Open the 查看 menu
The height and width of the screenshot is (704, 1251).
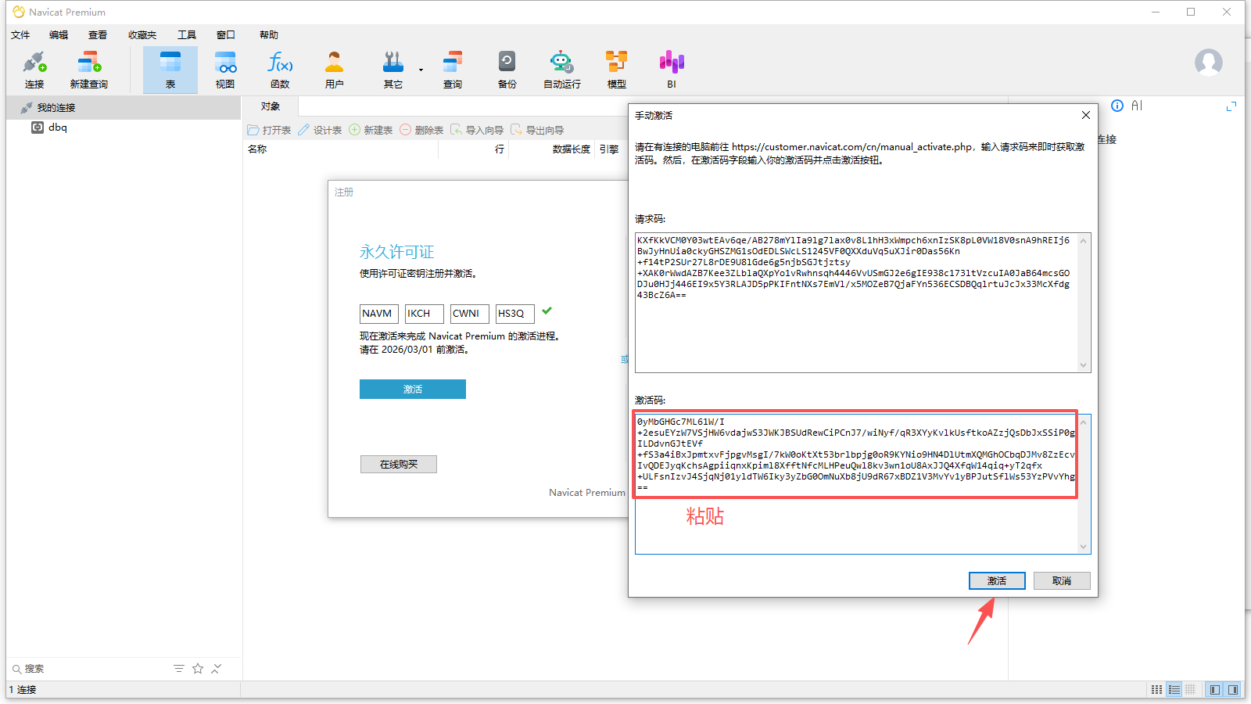[98, 35]
